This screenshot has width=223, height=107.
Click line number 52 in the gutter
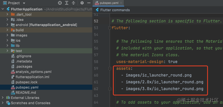pyautogui.click(x=96, y=21)
